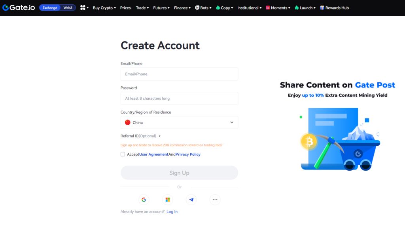The image size is (405, 234).
Task: Sign up with Telegram icon
Action: (x=191, y=200)
